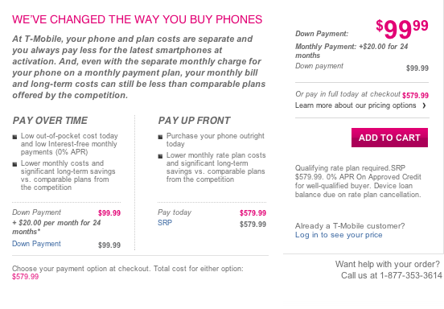Screen dimensions: 444x309
Task: Click the SRP link under Pay Up Front
Action: pos(165,223)
